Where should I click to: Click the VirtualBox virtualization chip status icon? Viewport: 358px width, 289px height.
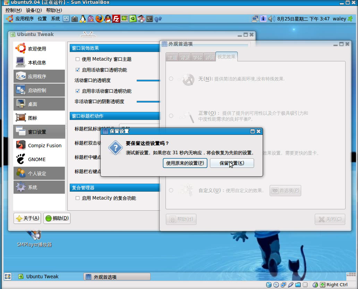point(305,284)
